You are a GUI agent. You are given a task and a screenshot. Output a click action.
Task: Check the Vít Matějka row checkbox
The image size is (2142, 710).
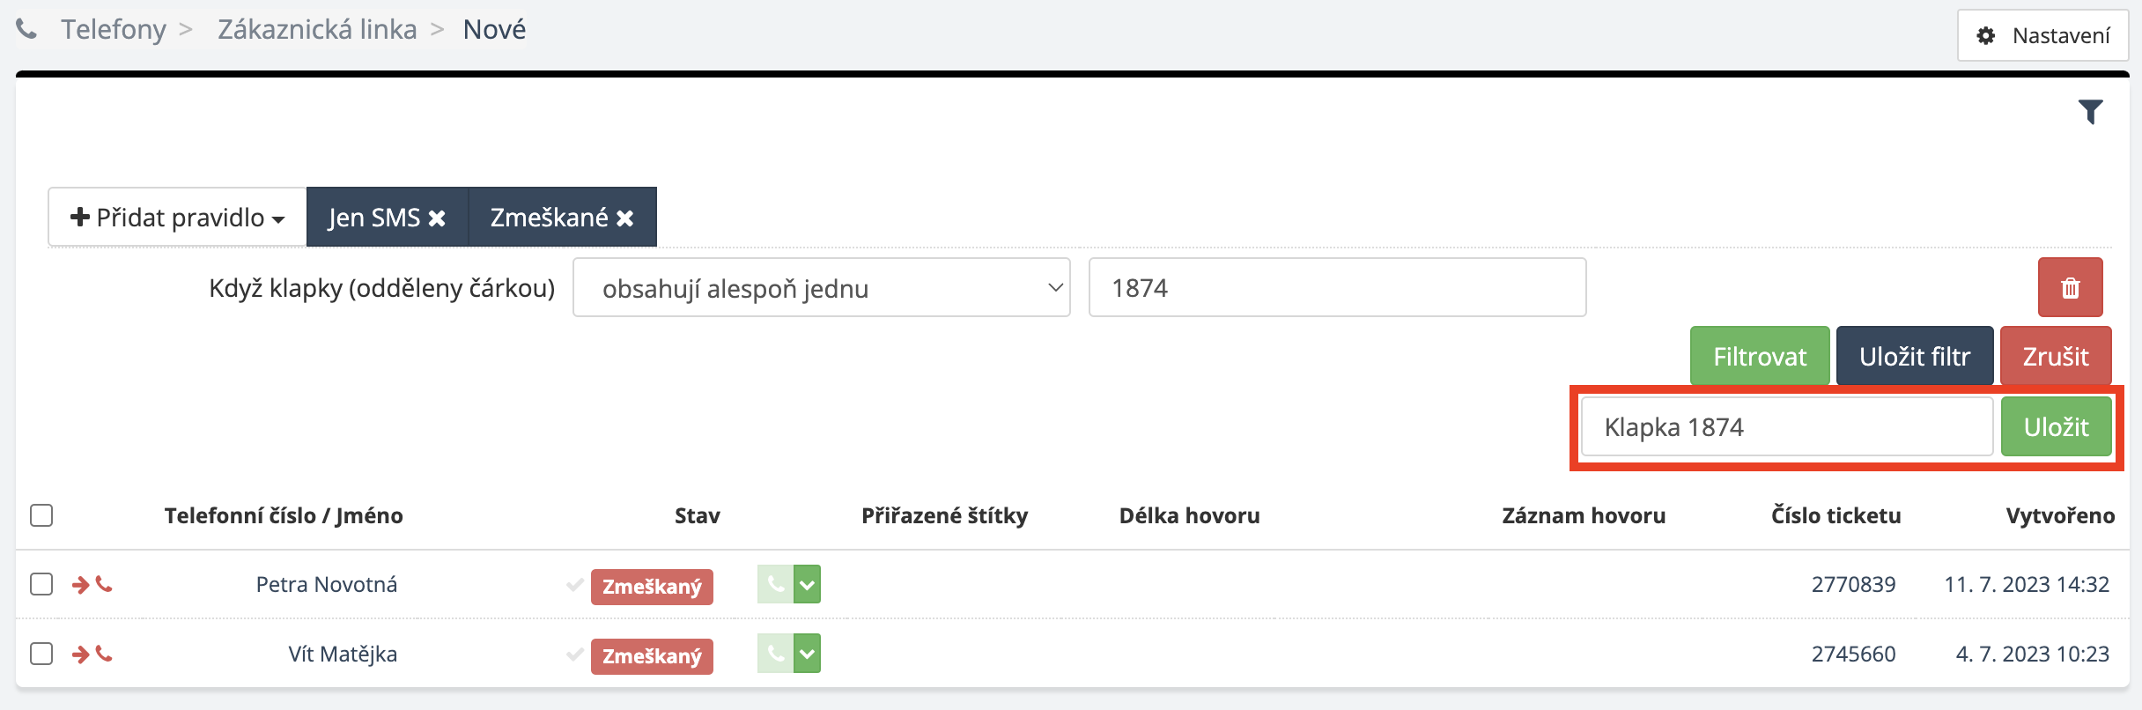(x=41, y=654)
